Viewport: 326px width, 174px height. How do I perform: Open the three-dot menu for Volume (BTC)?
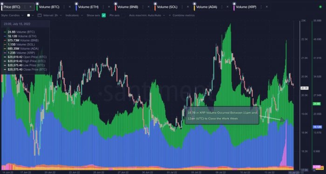click(64, 7)
